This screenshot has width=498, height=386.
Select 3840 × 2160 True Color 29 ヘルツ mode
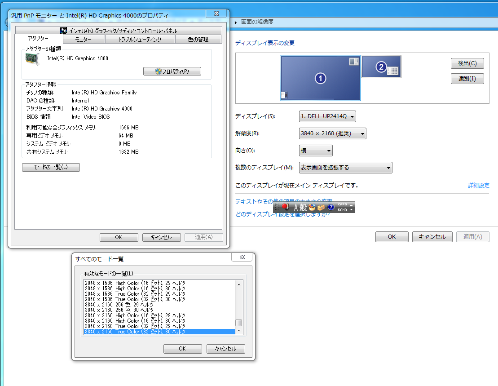coord(135,326)
